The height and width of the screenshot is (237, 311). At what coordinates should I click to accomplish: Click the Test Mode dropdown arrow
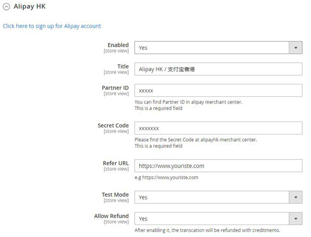pyautogui.click(x=295, y=197)
